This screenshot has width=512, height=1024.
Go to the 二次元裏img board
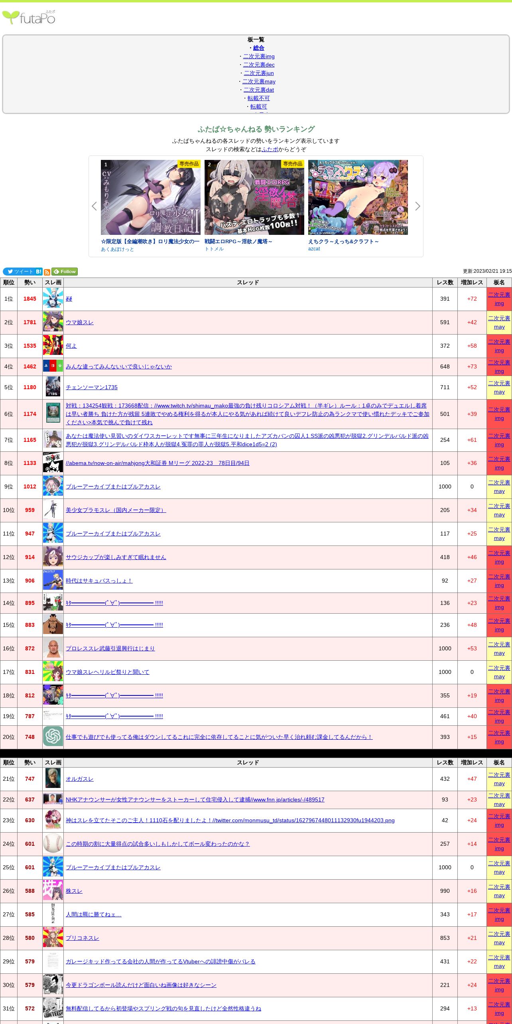pos(259,56)
